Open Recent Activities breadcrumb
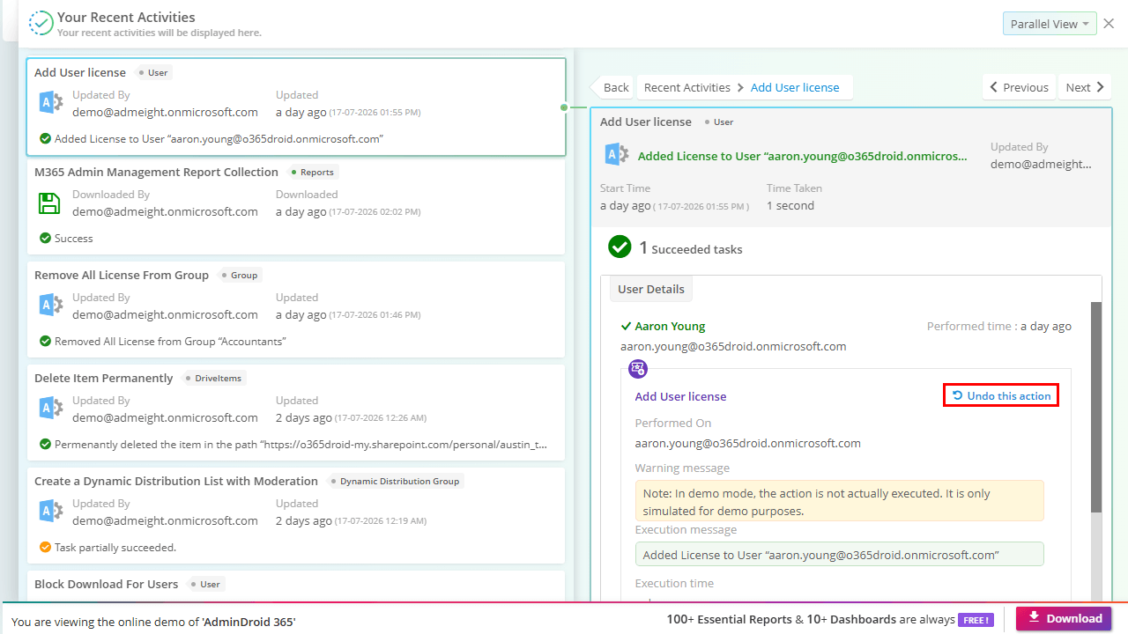 pos(687,87)
